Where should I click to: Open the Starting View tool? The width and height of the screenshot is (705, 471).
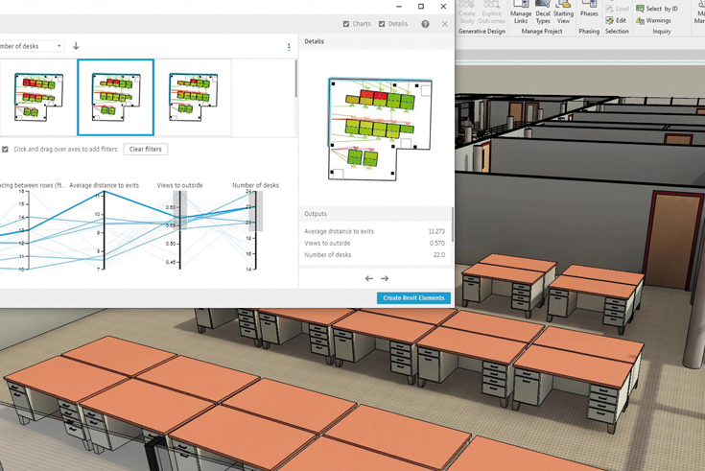point(563,12)
